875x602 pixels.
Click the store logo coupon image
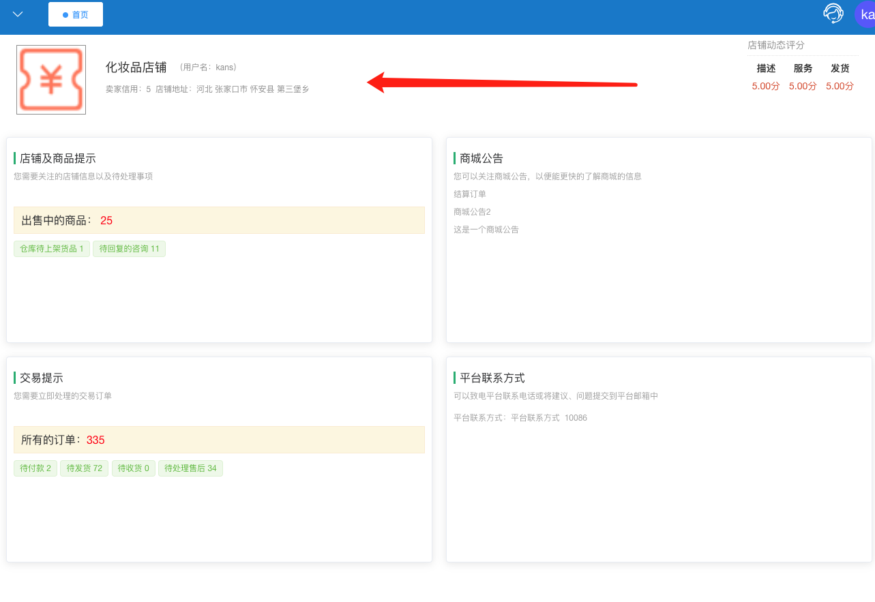(x=51, y=80)
